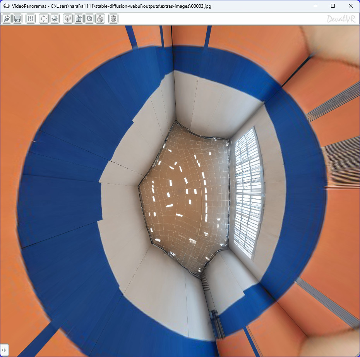The height and width of the screenshot is (357, 360).
Task: Show info via the 'i' bubble icon
Action: coord(68,19)
